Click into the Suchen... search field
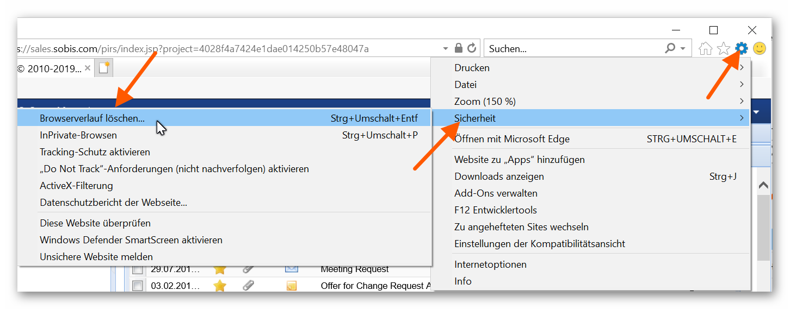 click(571, 49)
